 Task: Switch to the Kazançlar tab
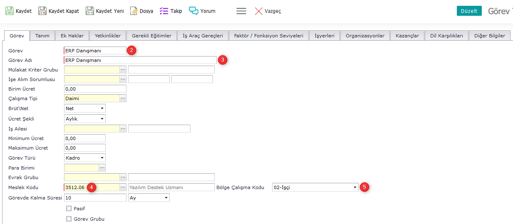(407, 36)
